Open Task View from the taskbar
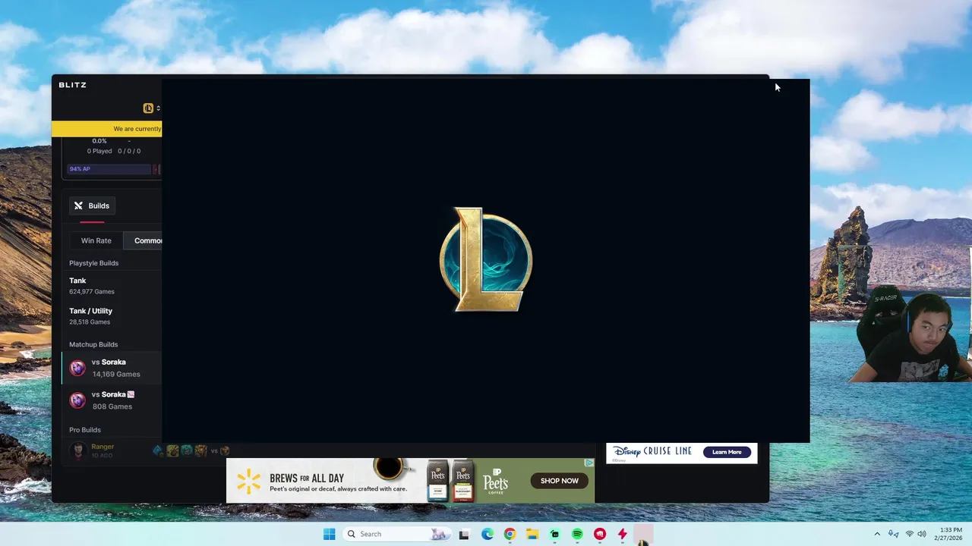The width and height of the screenshot is (972, 546). (x=464, y=534)
